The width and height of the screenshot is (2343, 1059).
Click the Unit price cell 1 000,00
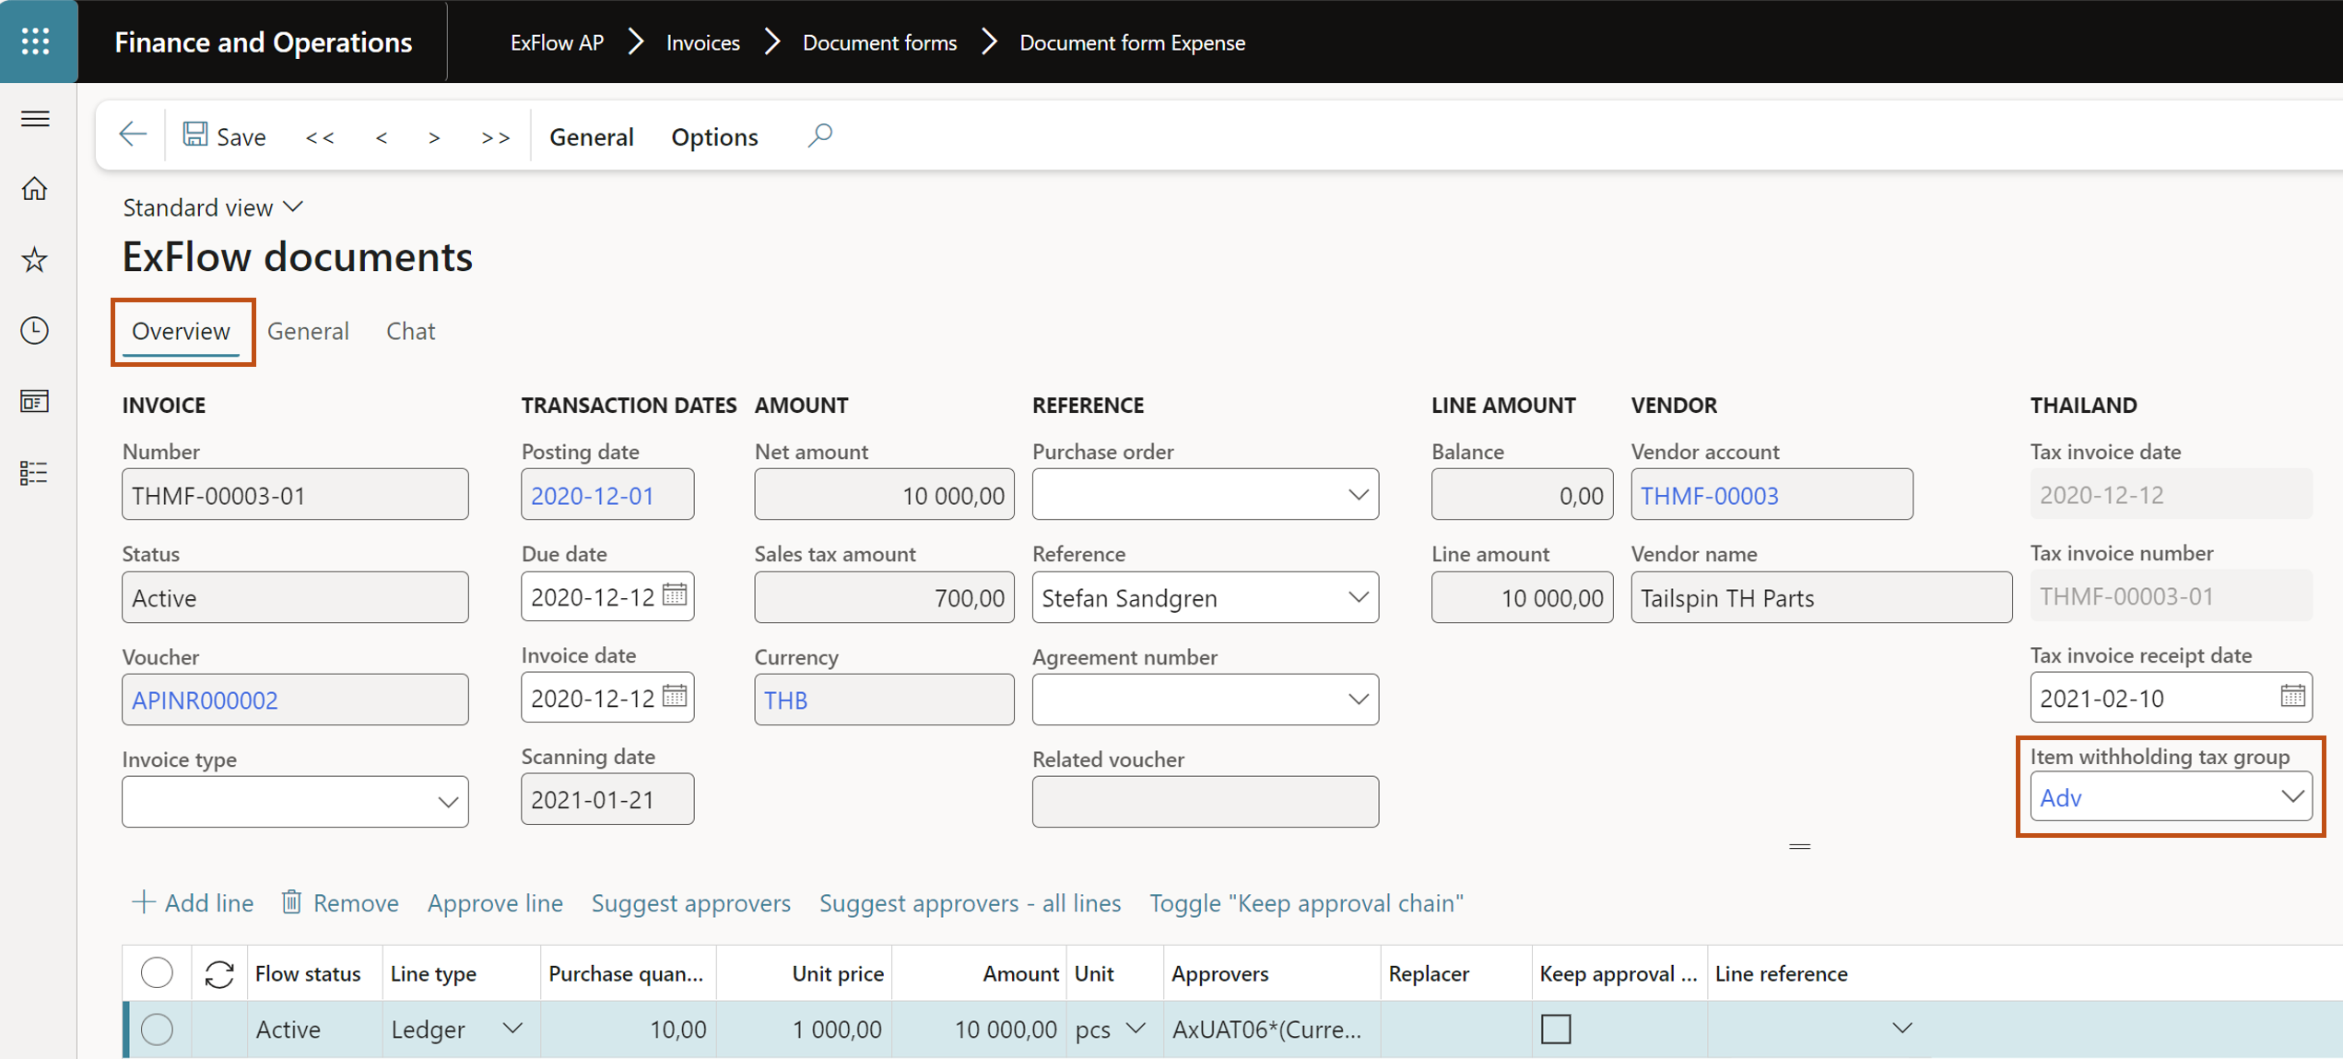(x=804, y=1030)
